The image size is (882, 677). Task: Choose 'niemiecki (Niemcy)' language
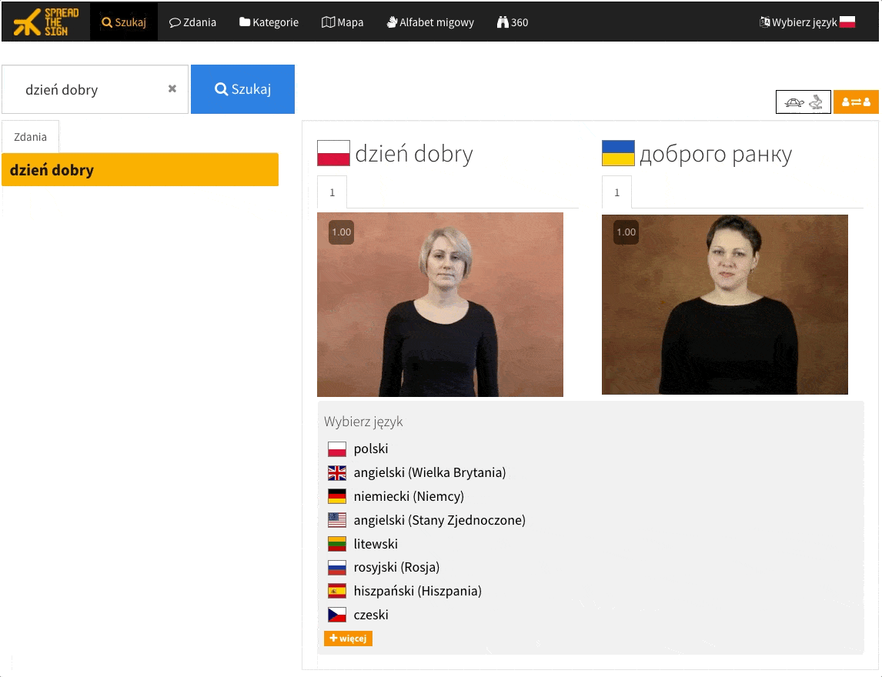(x=409, y=496)
